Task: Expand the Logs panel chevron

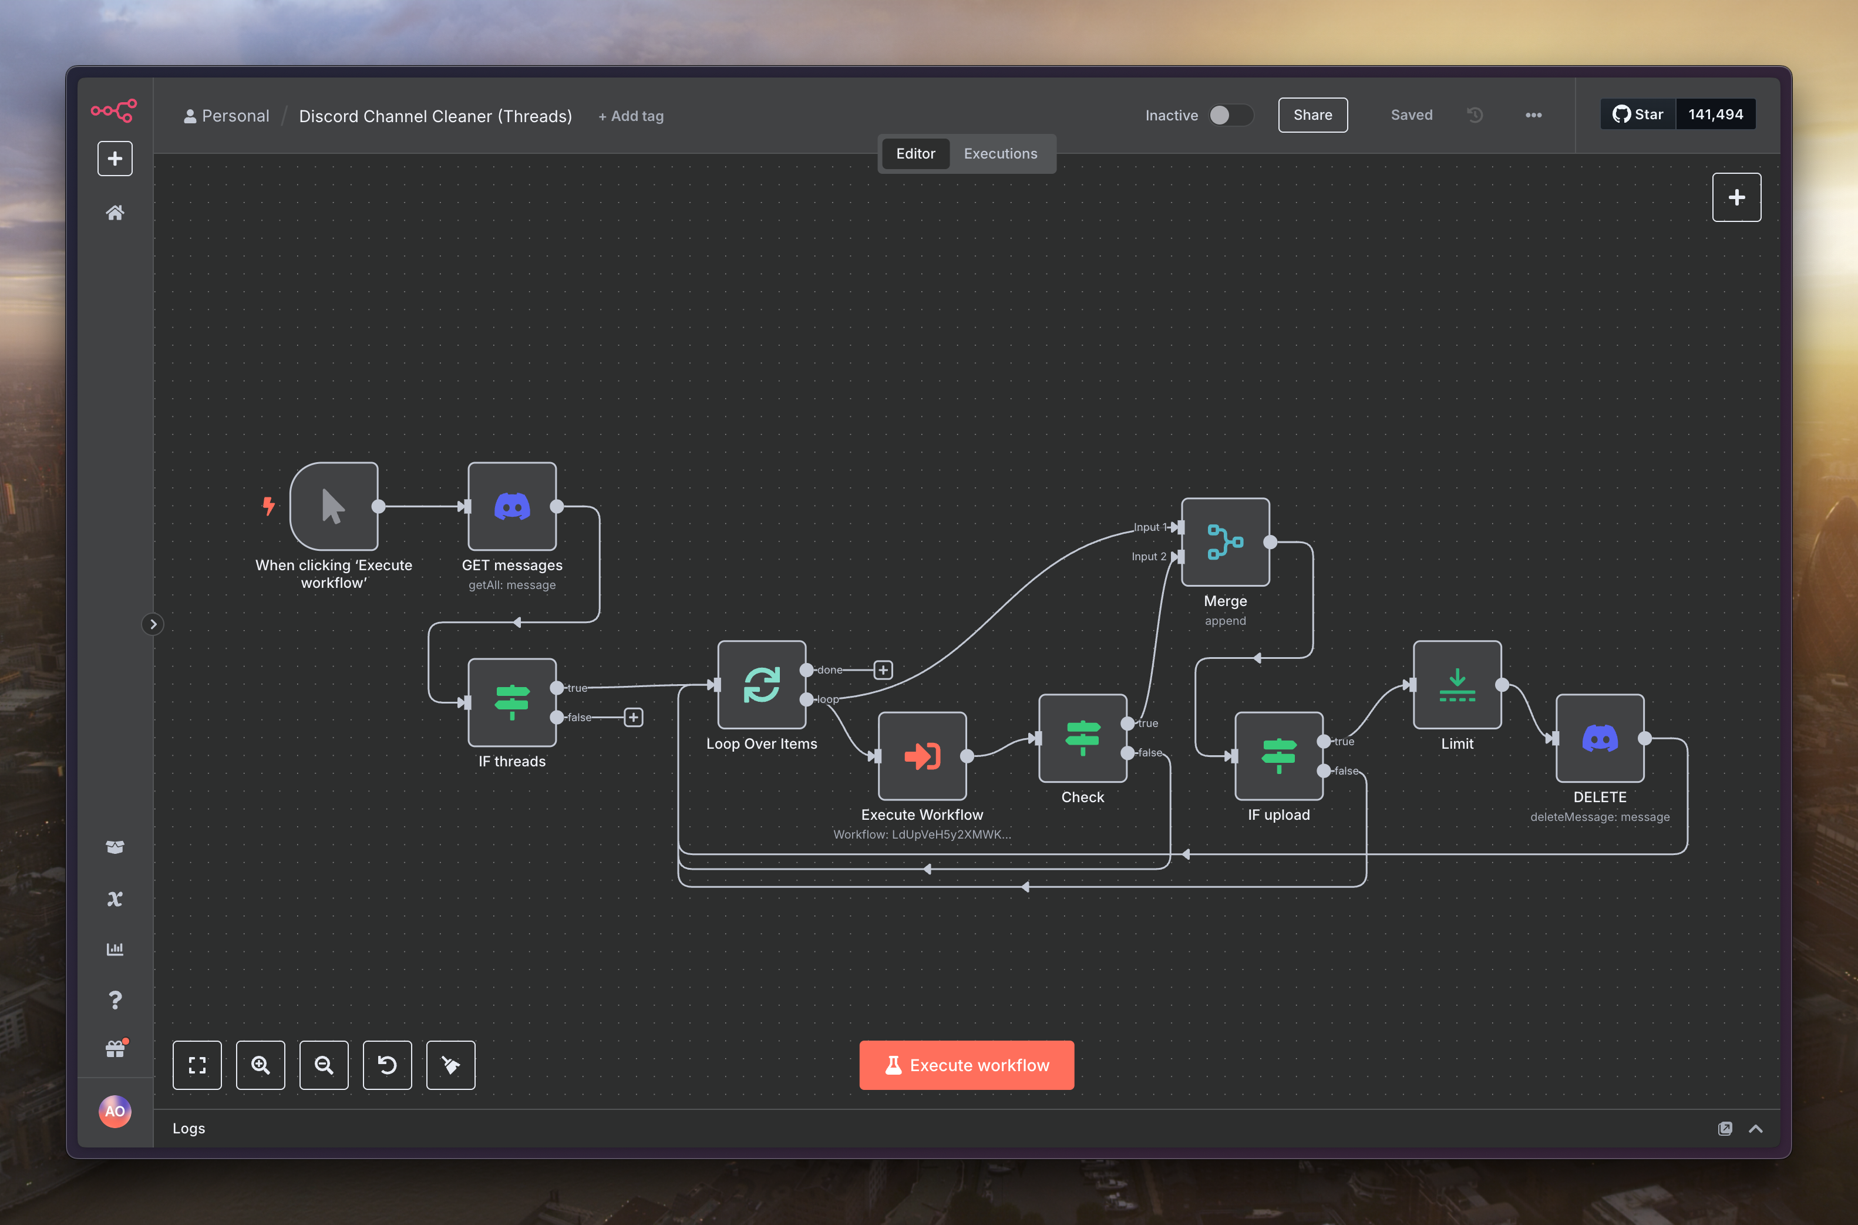Action: (x=1755, y=1128)
